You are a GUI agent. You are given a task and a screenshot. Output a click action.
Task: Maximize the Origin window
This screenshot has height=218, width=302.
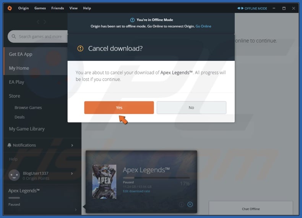[x=284, y=8]
